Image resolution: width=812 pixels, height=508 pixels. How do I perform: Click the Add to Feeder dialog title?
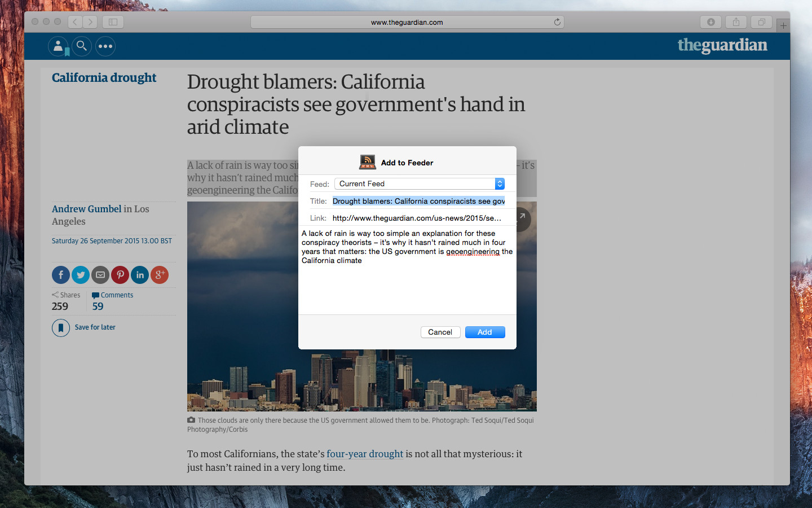pyautogui.click(x=407, y=163)
